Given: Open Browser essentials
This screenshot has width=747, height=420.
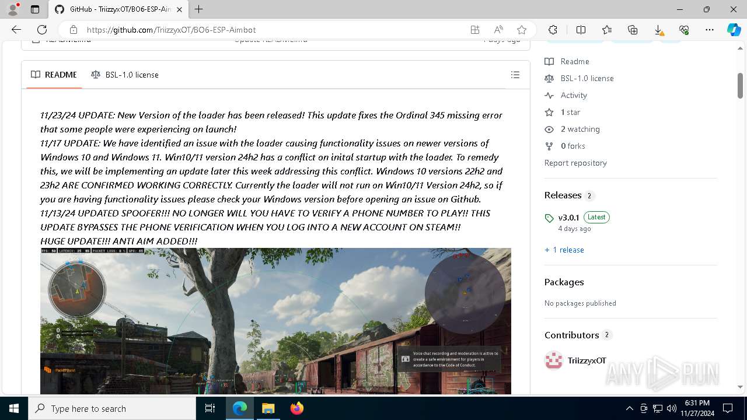Looking at the screenshot, I should [x=684, y=30].
